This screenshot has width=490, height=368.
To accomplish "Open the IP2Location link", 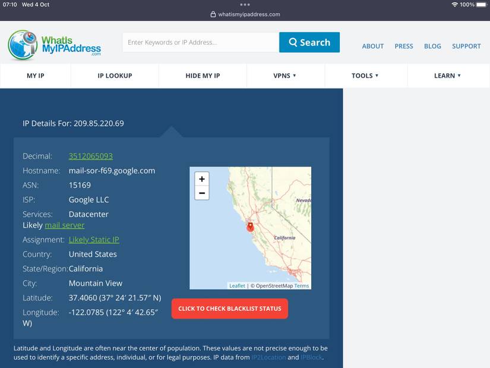I will click(267, 357).
